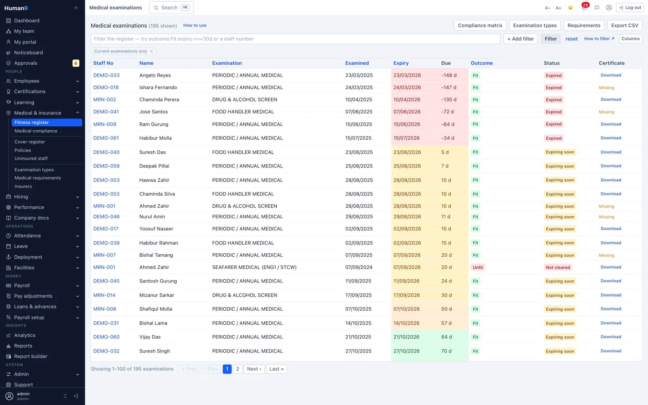Click the Not cleared status badge
This screenshot has width=648, height=405.
[x=558, y=268]
